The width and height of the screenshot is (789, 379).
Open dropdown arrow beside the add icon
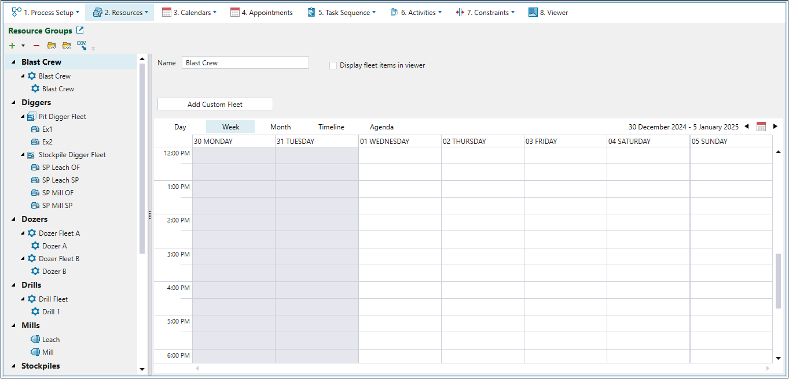tap(23, 46)
